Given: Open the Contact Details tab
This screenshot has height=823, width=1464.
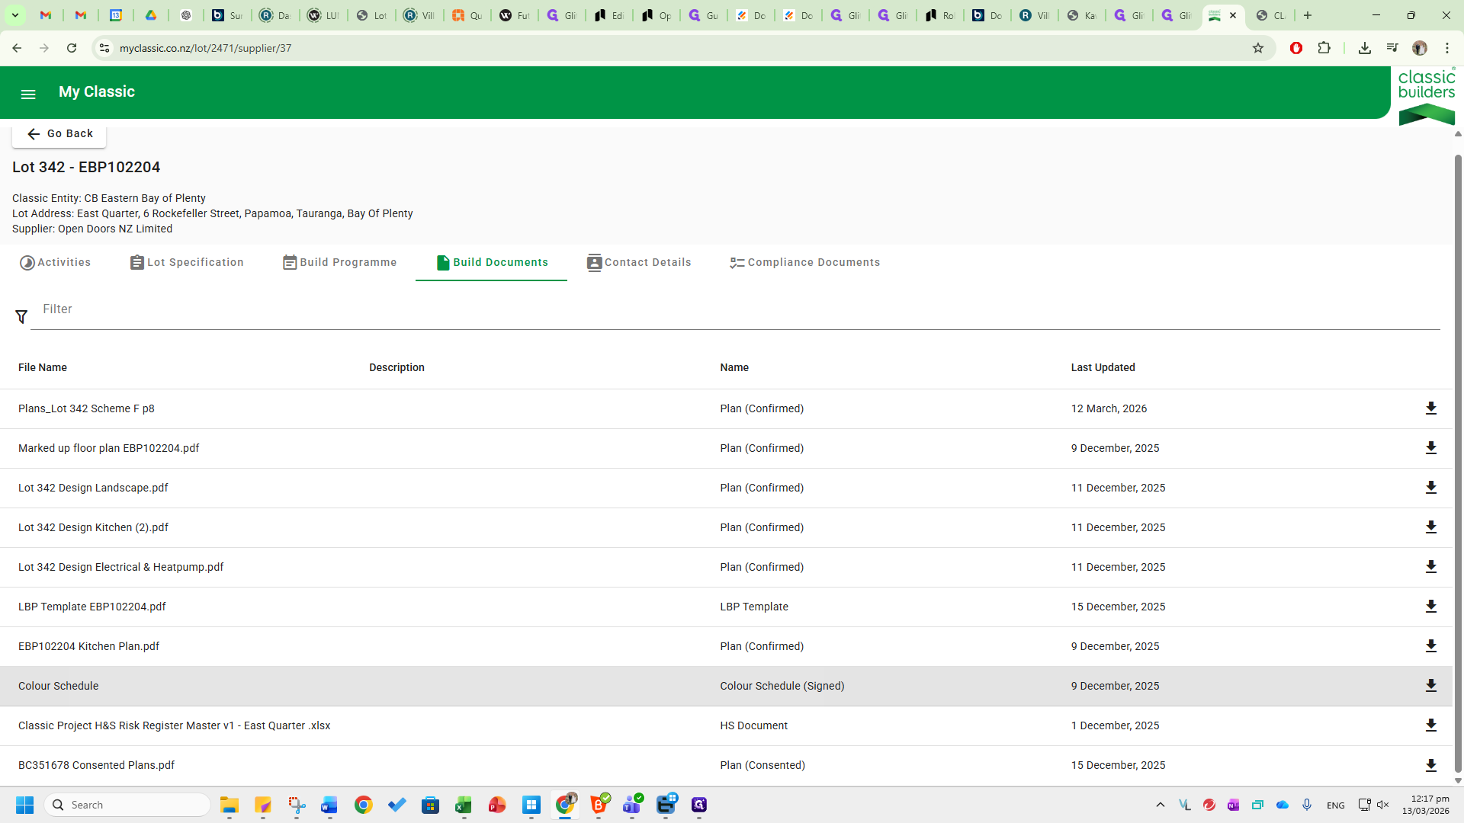Looking at the screenshot, I should (639, 262).
